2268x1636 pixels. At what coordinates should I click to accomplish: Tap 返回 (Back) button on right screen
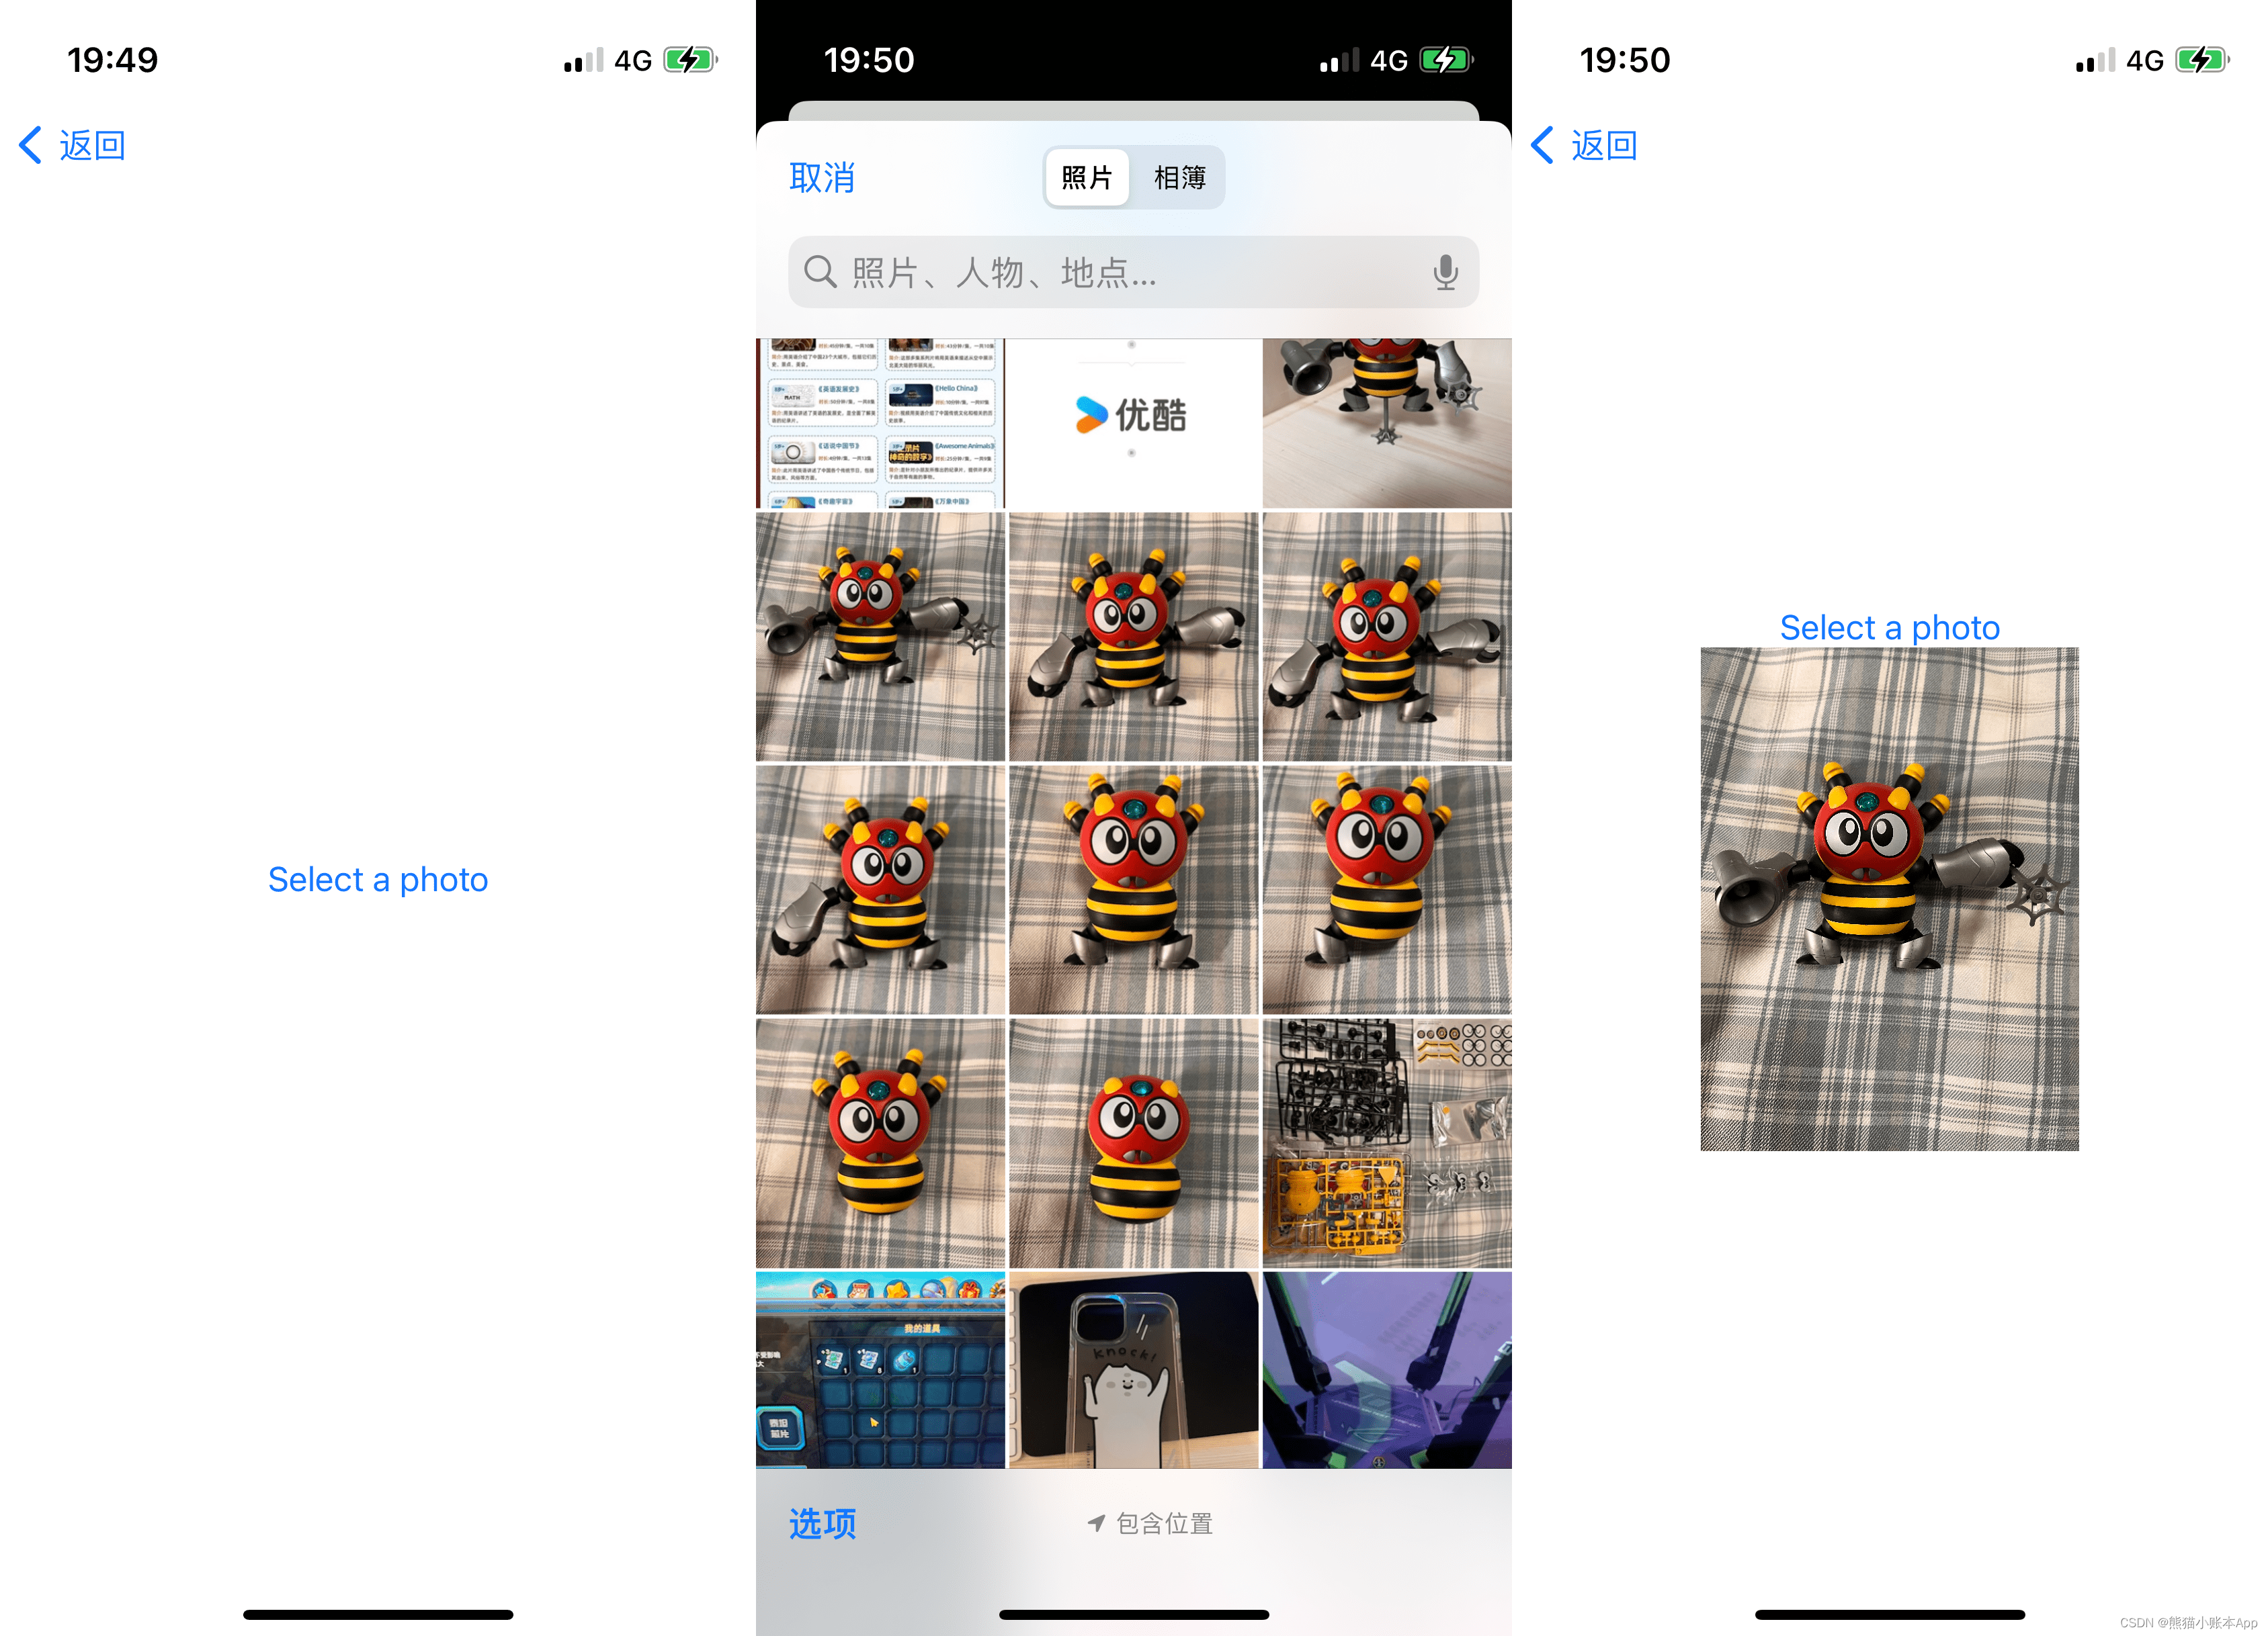tap(1595, 144)
